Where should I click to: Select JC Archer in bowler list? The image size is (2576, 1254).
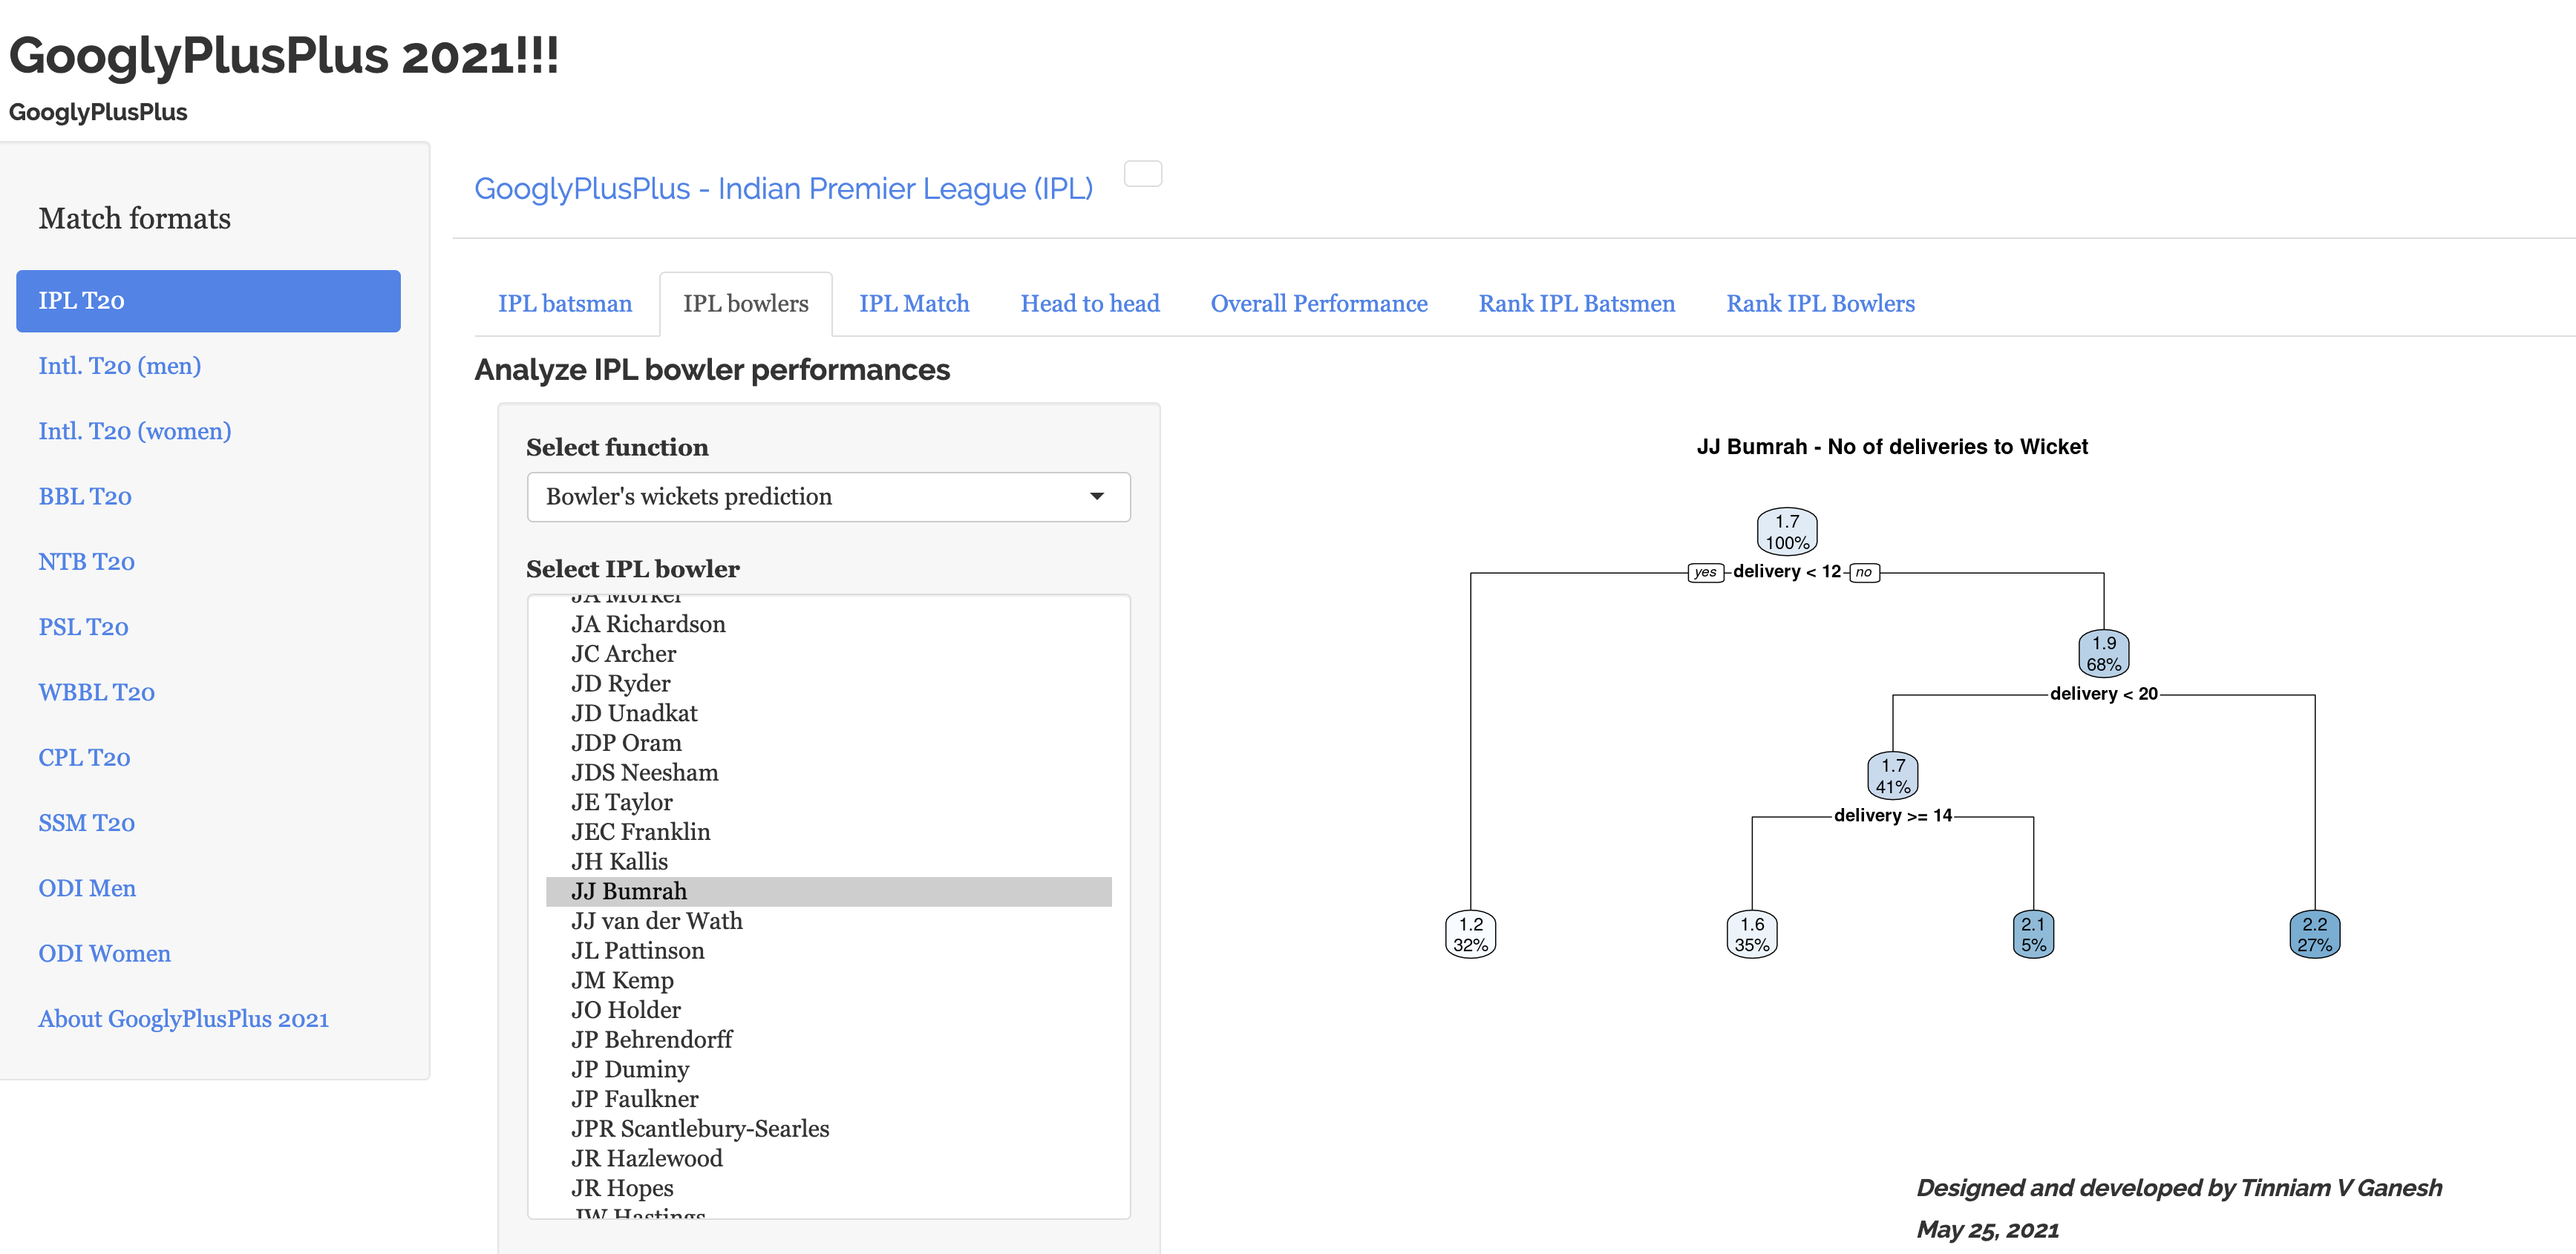pos(623,654)
